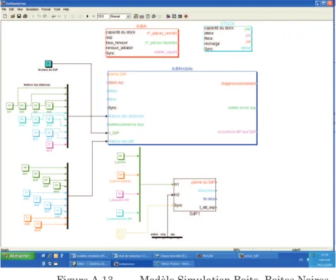The height and width of the screenshot is (280, 336).
Task: Select the STOCK subsystem block
Action: click(x=228, y=39)
